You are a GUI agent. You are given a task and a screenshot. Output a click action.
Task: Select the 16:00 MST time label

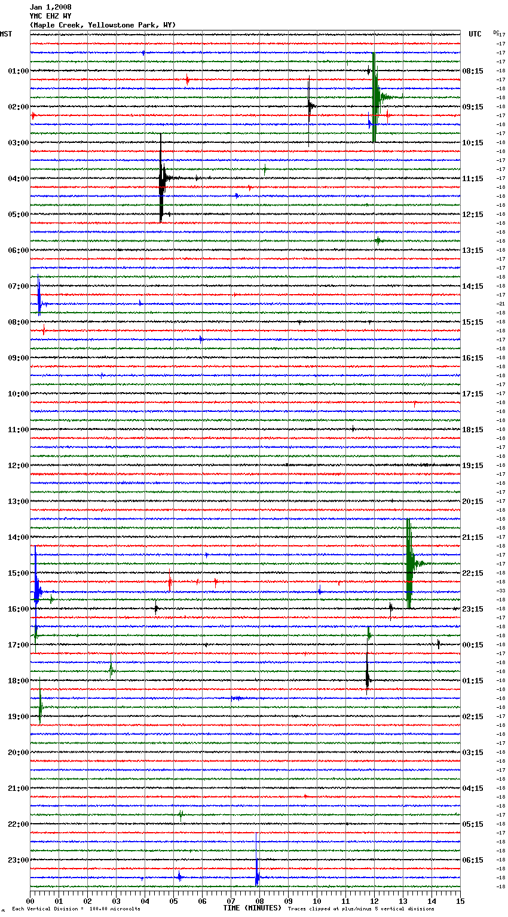tap(19, 609)
